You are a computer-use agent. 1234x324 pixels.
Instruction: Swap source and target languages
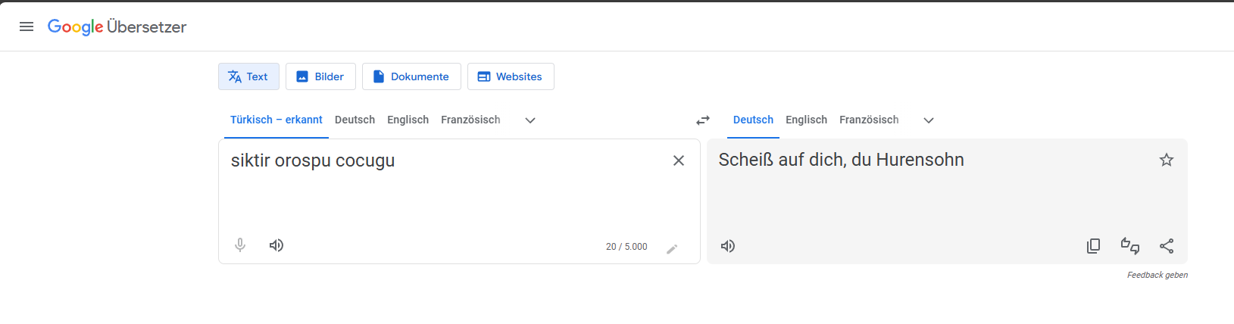[703, 120]
